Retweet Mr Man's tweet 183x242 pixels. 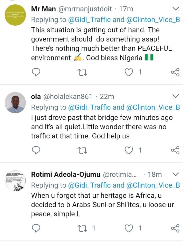click(82, 73)
